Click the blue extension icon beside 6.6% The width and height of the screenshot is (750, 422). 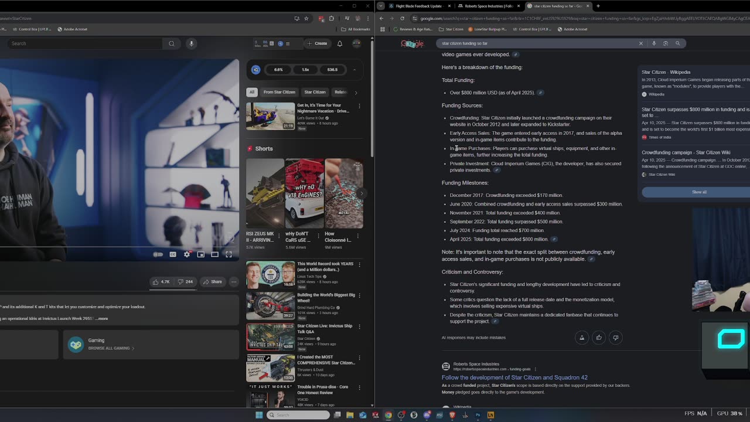pos(255,70)
